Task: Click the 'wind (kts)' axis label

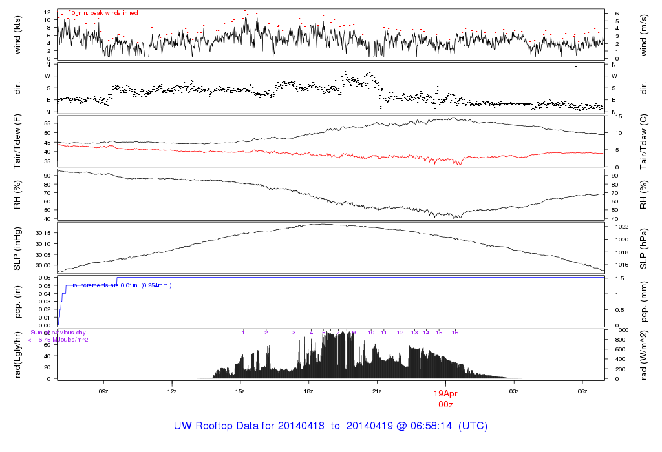Action: tap(17, 36)
